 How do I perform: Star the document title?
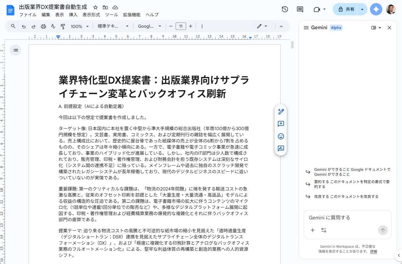coord(95,7)
